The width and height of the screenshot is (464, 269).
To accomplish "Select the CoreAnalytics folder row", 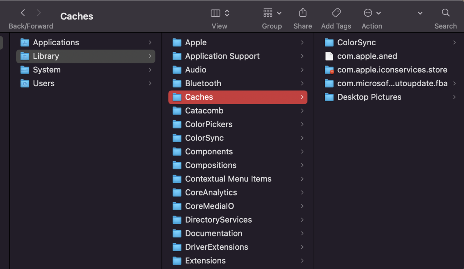I will tap(238, 192).
